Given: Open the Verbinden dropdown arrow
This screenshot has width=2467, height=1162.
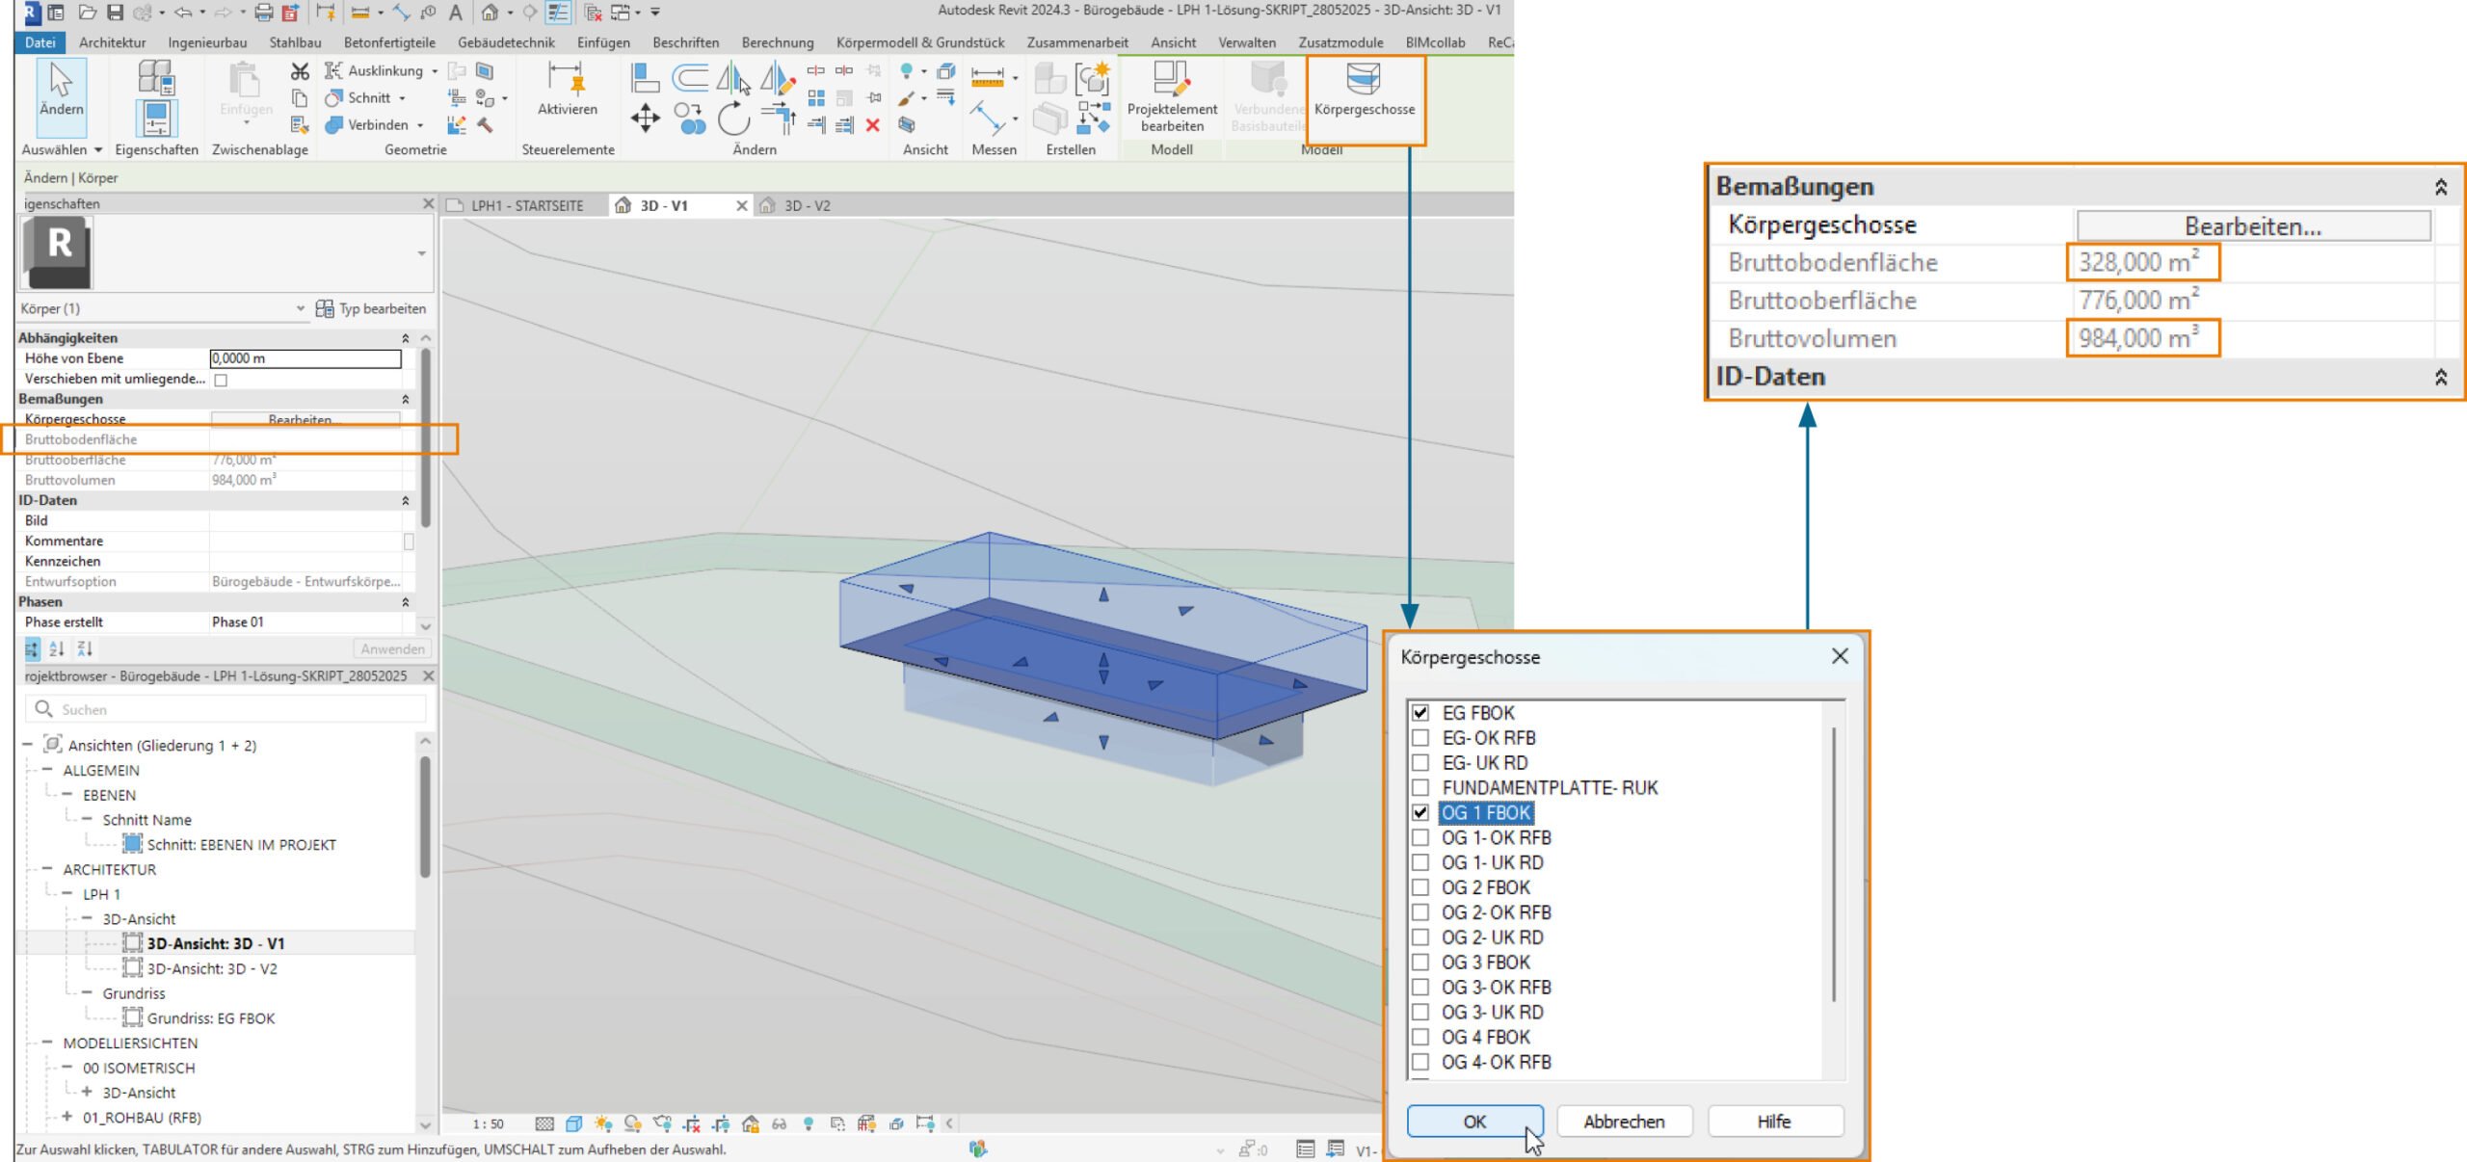Looking at the screenshot, I should coord(420,125).
